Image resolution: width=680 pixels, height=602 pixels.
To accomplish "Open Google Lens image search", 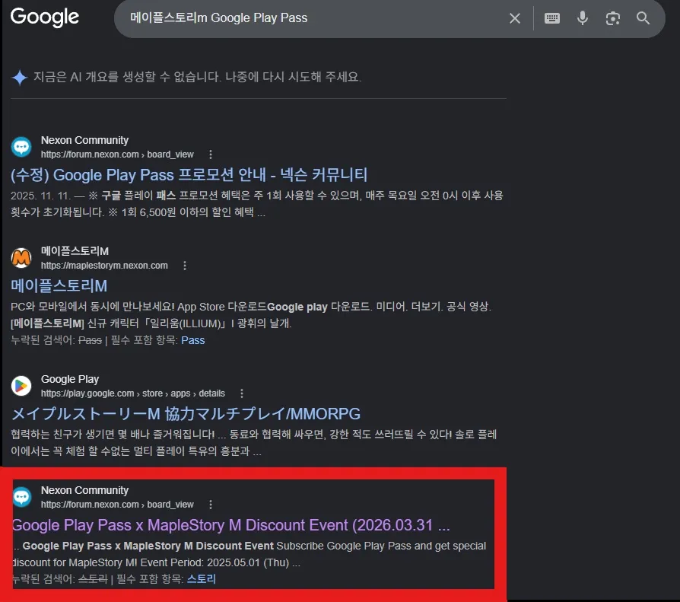I will [x=613, y=18].
